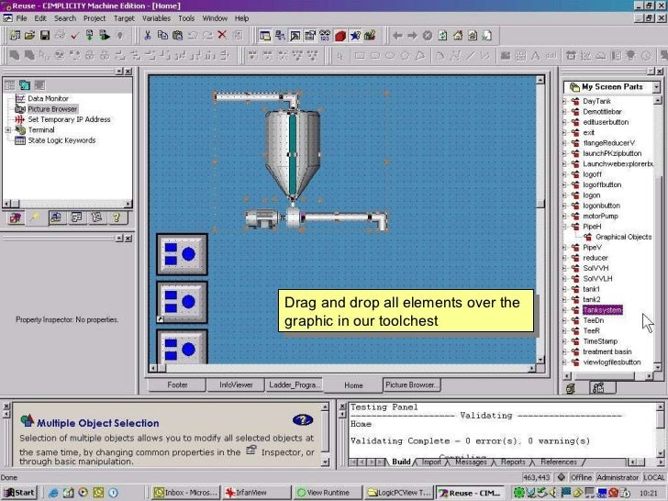Select Graphical Objects under PipeH

[x=623, y=237]
